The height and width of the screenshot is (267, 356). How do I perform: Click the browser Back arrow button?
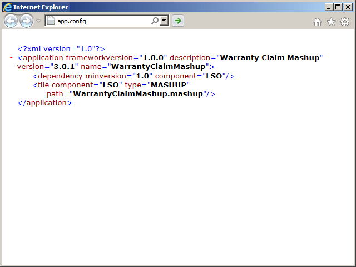11,21
